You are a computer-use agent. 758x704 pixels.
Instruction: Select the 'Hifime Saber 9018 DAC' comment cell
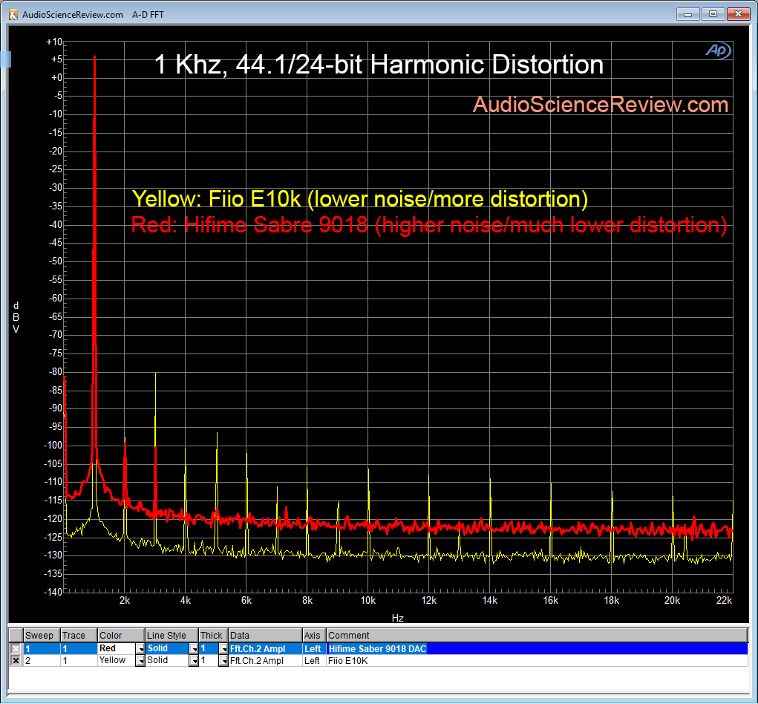(x=537, y=649)
